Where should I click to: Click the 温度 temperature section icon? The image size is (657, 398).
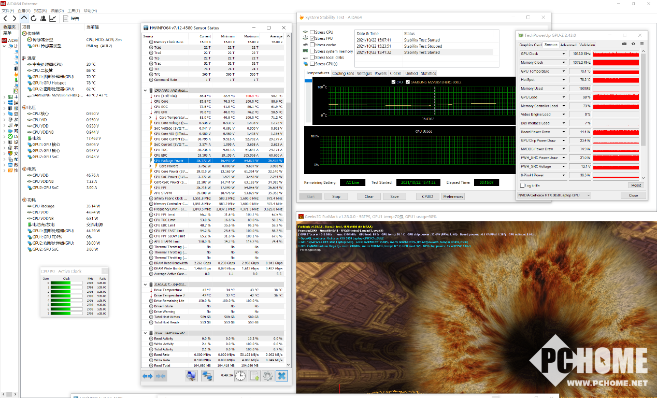point(24,58)
